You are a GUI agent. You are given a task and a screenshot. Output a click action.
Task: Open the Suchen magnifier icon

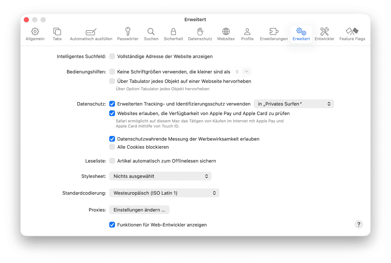pyautogui.click(x=151, y=32)
